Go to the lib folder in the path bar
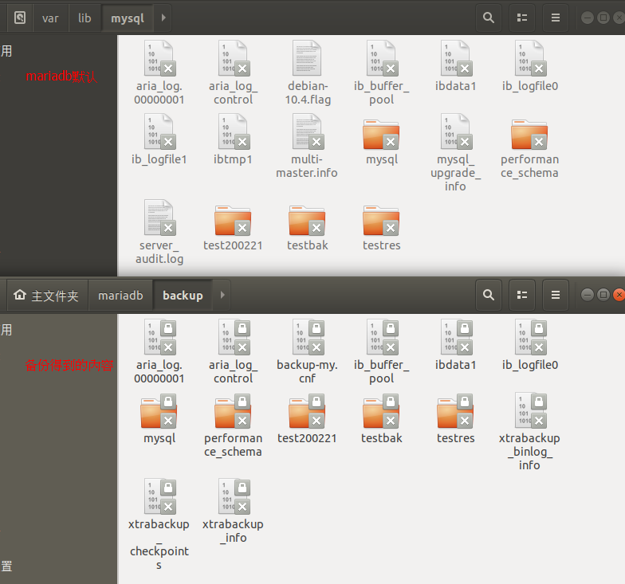The image size is (625, 584). [85, 18]
